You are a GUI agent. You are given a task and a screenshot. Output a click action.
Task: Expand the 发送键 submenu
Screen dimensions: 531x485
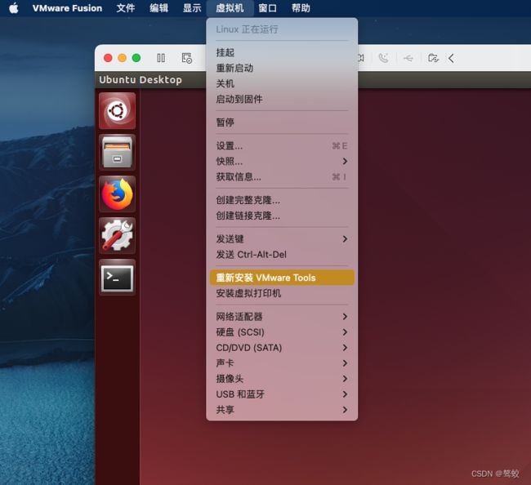[x=282, y=239]
